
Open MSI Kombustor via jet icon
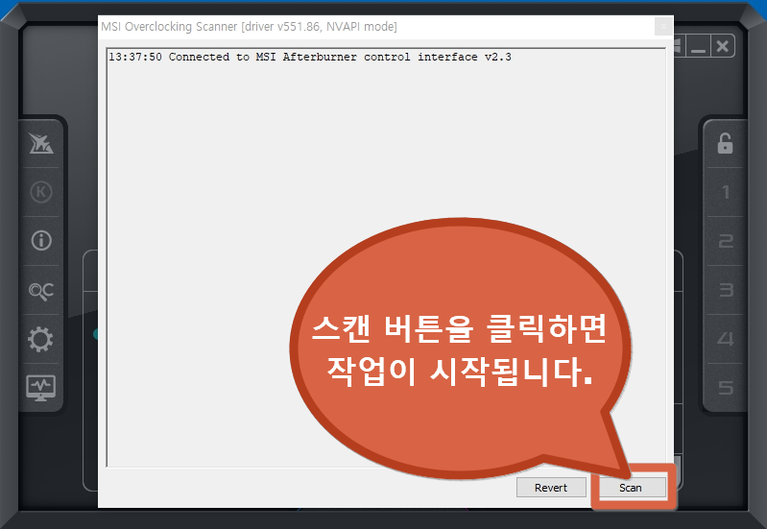40,143
